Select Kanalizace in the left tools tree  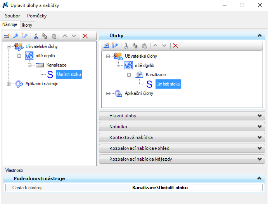tap(56, 65)
